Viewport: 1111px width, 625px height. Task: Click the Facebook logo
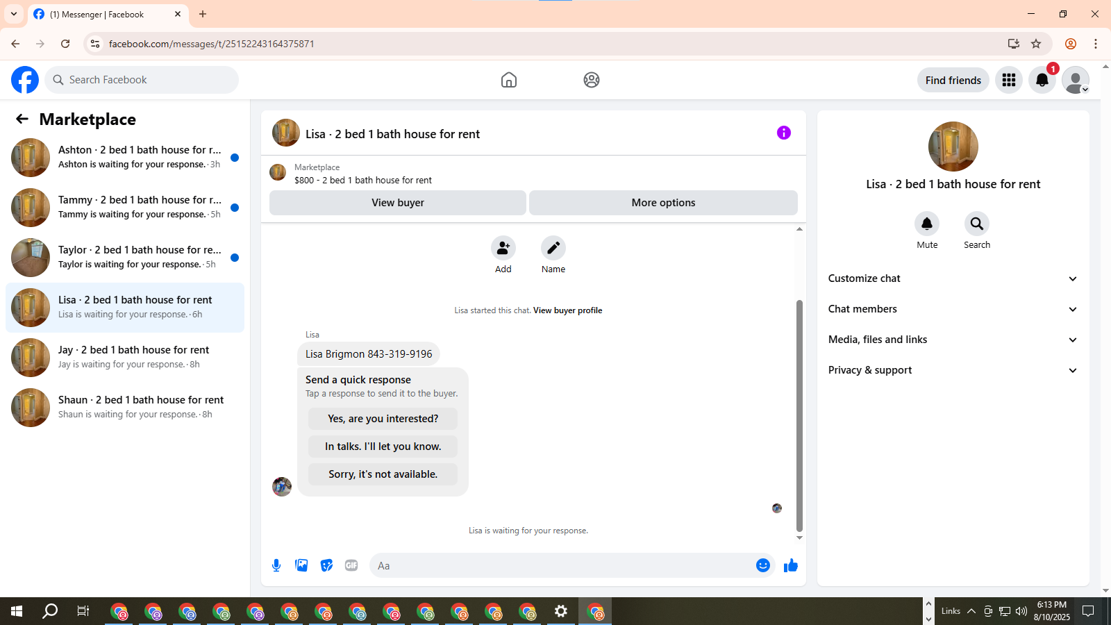(x=25, y=80)
